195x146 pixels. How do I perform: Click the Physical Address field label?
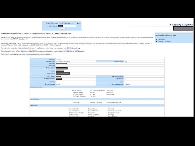[50, 68]
